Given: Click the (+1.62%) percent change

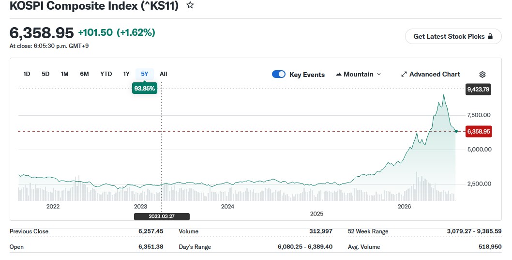Looking at the screenshot, I should pos(136,32).
